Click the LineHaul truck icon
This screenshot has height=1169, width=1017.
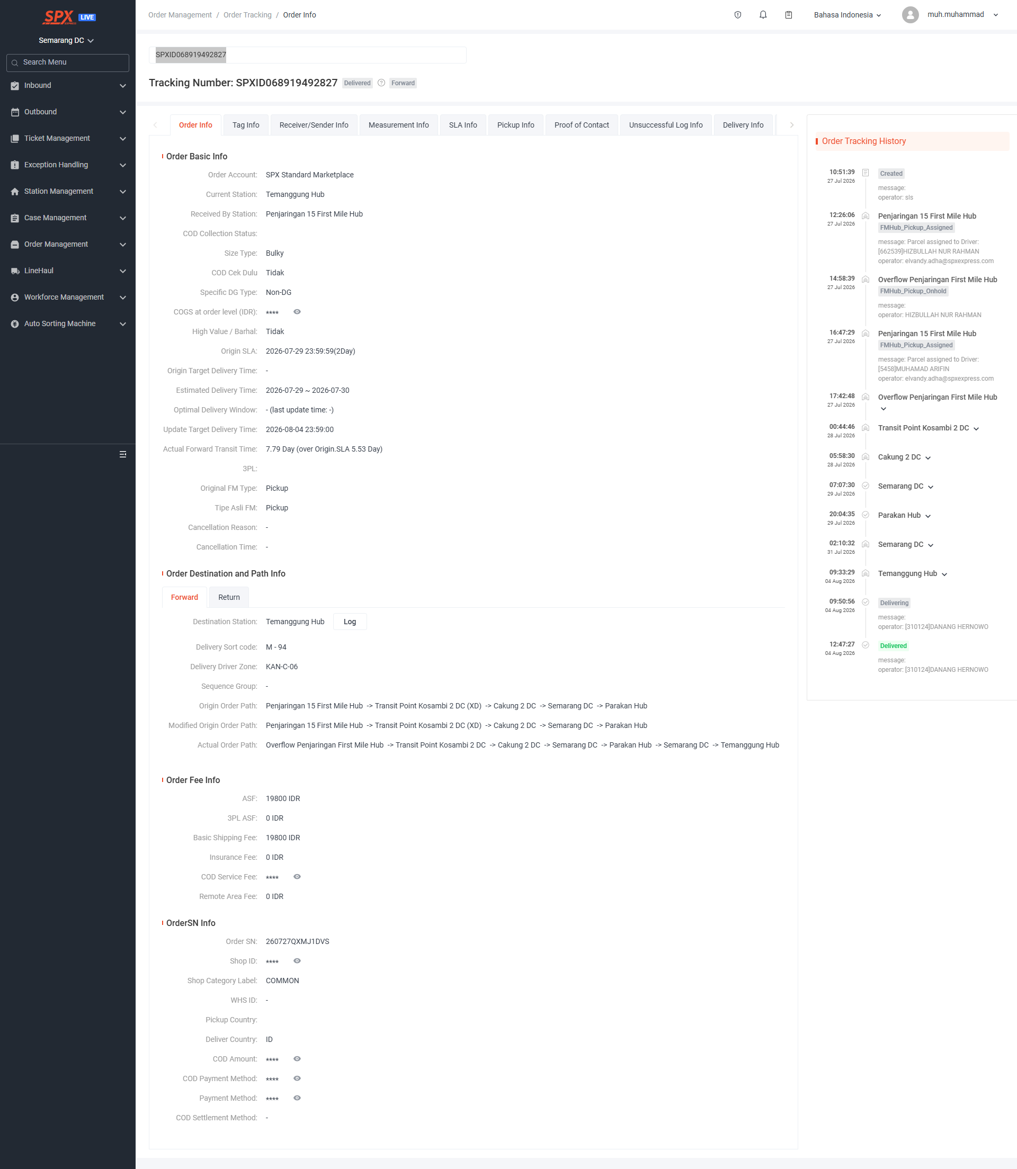coord(15,271)
